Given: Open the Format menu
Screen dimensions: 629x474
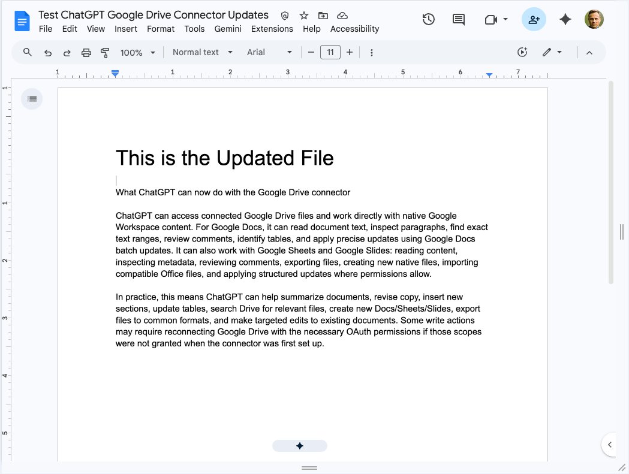Looking at the screenshot, I should pyautogui.click(x=161, y=29).
